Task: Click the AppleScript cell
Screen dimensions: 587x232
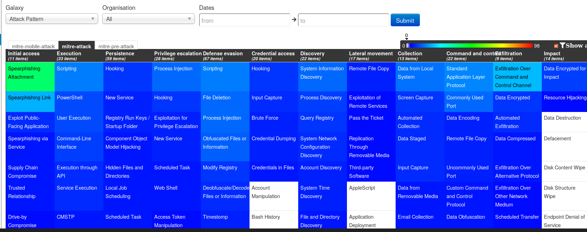Action: click(371, 196)
